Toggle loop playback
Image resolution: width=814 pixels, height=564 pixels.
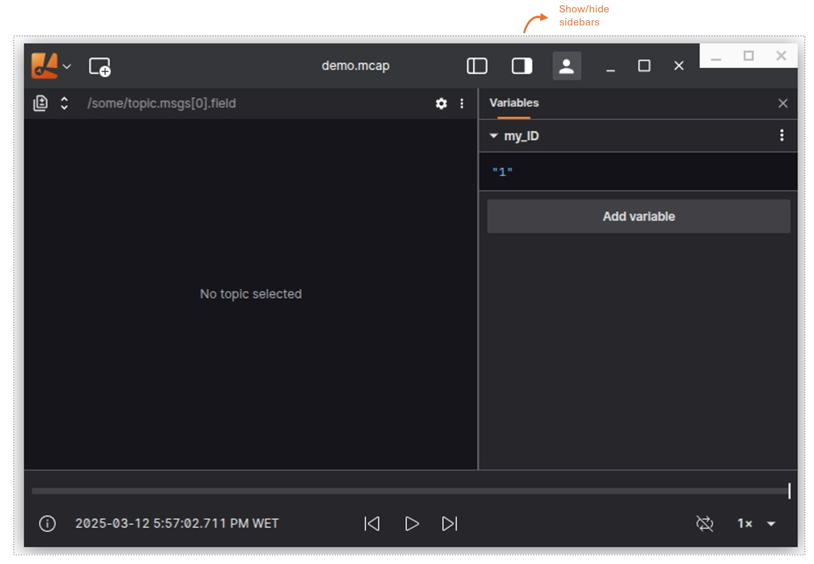tap(705, 524)
